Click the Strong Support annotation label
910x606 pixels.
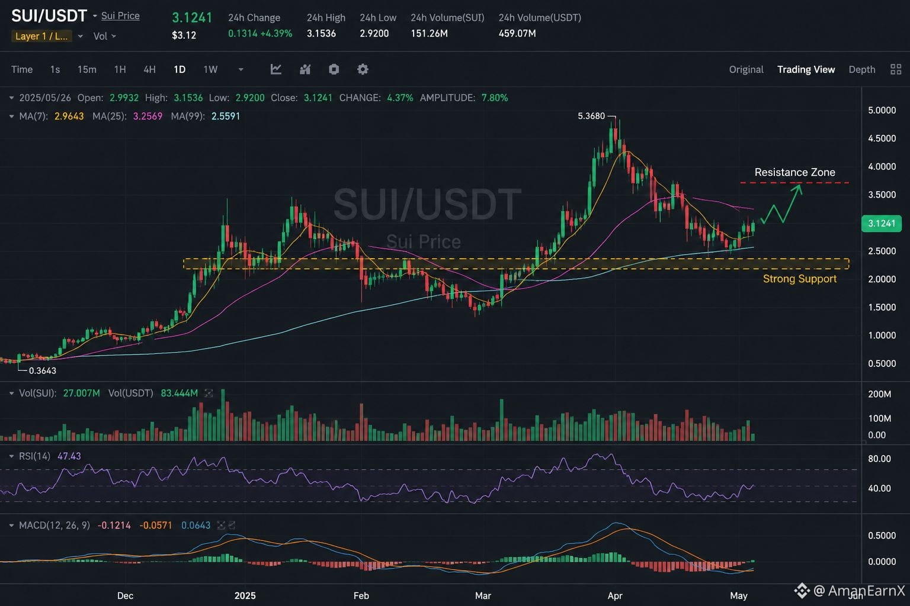point(800,279)
